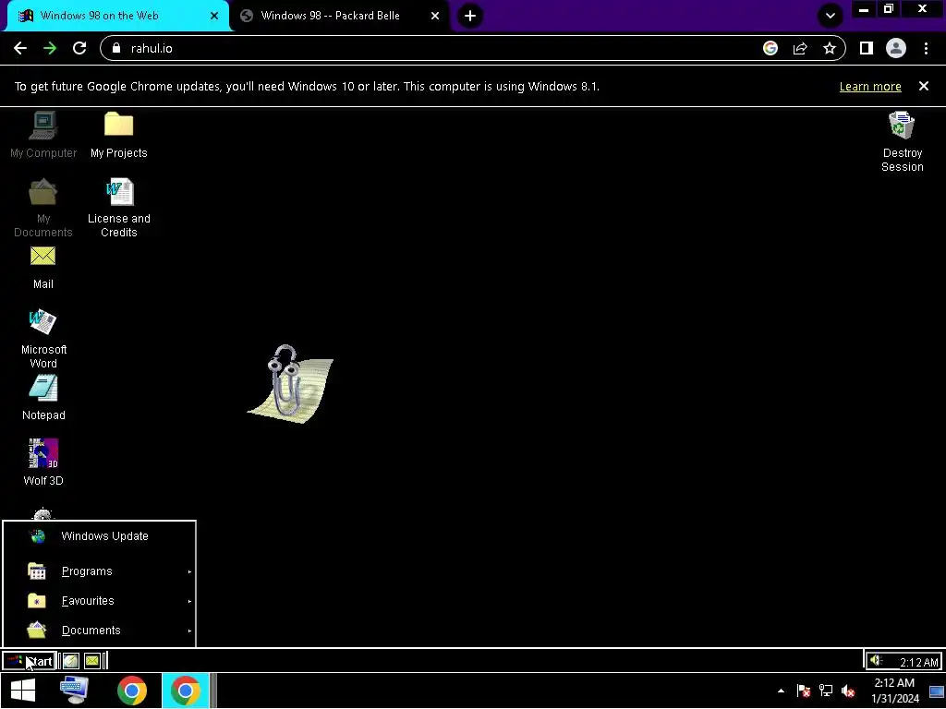946x709 pixels.
Task: Toggle the Chrome side panel
Action: [867, 48]
